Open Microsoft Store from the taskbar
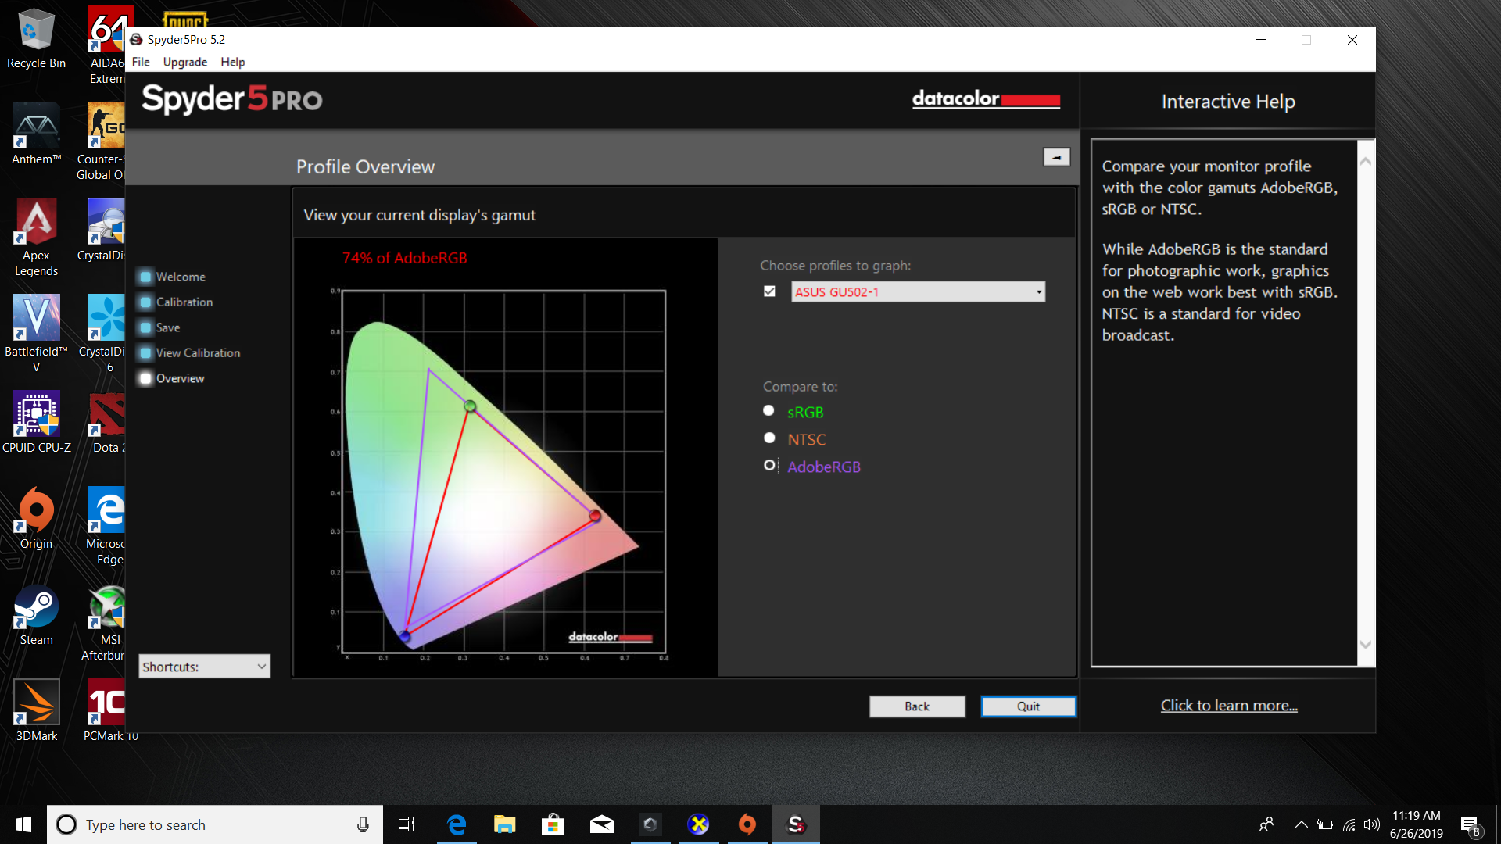 [x=553, y=824]
